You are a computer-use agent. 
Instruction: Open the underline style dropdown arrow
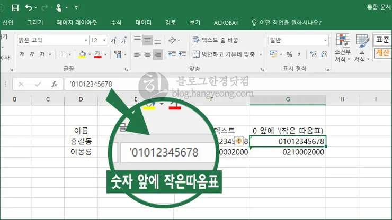coord(50,54)
